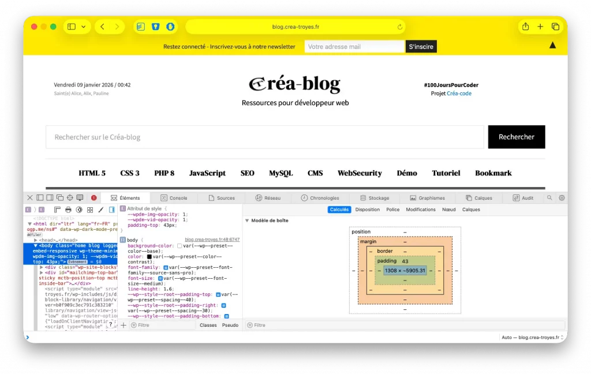This screenshot has height=374, width=591.
Task: Click the red issues badge in inspector toolbar
Action: [x=94, y=198]
